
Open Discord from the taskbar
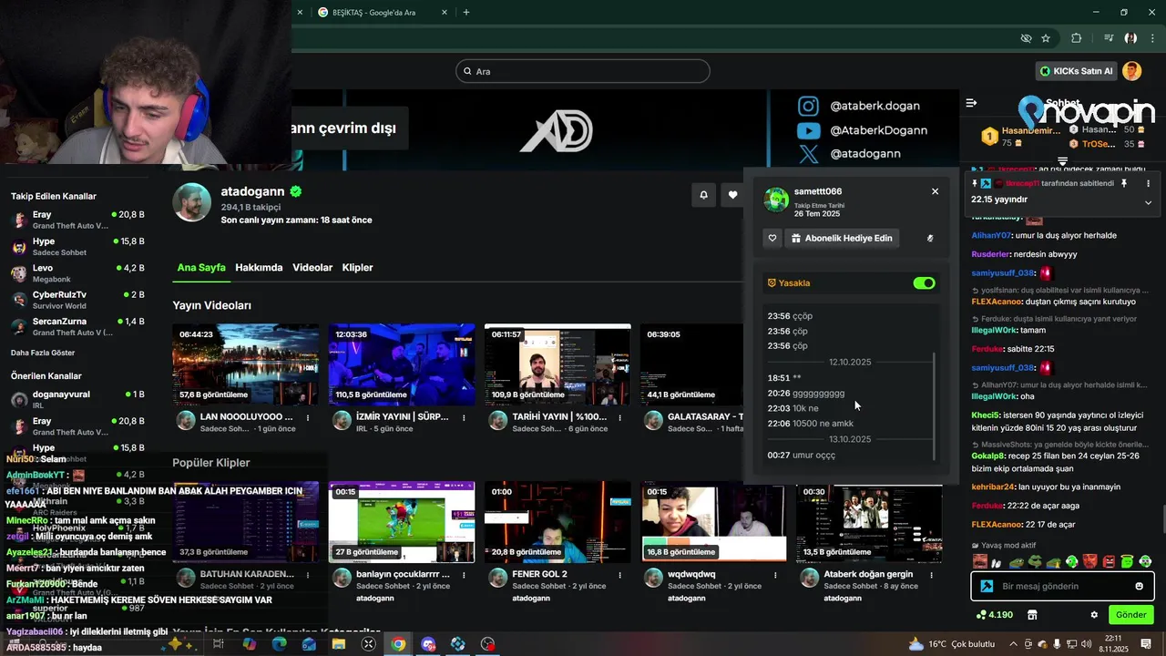click(428, 643)
